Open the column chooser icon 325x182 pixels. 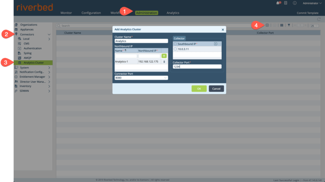[282, 25]
